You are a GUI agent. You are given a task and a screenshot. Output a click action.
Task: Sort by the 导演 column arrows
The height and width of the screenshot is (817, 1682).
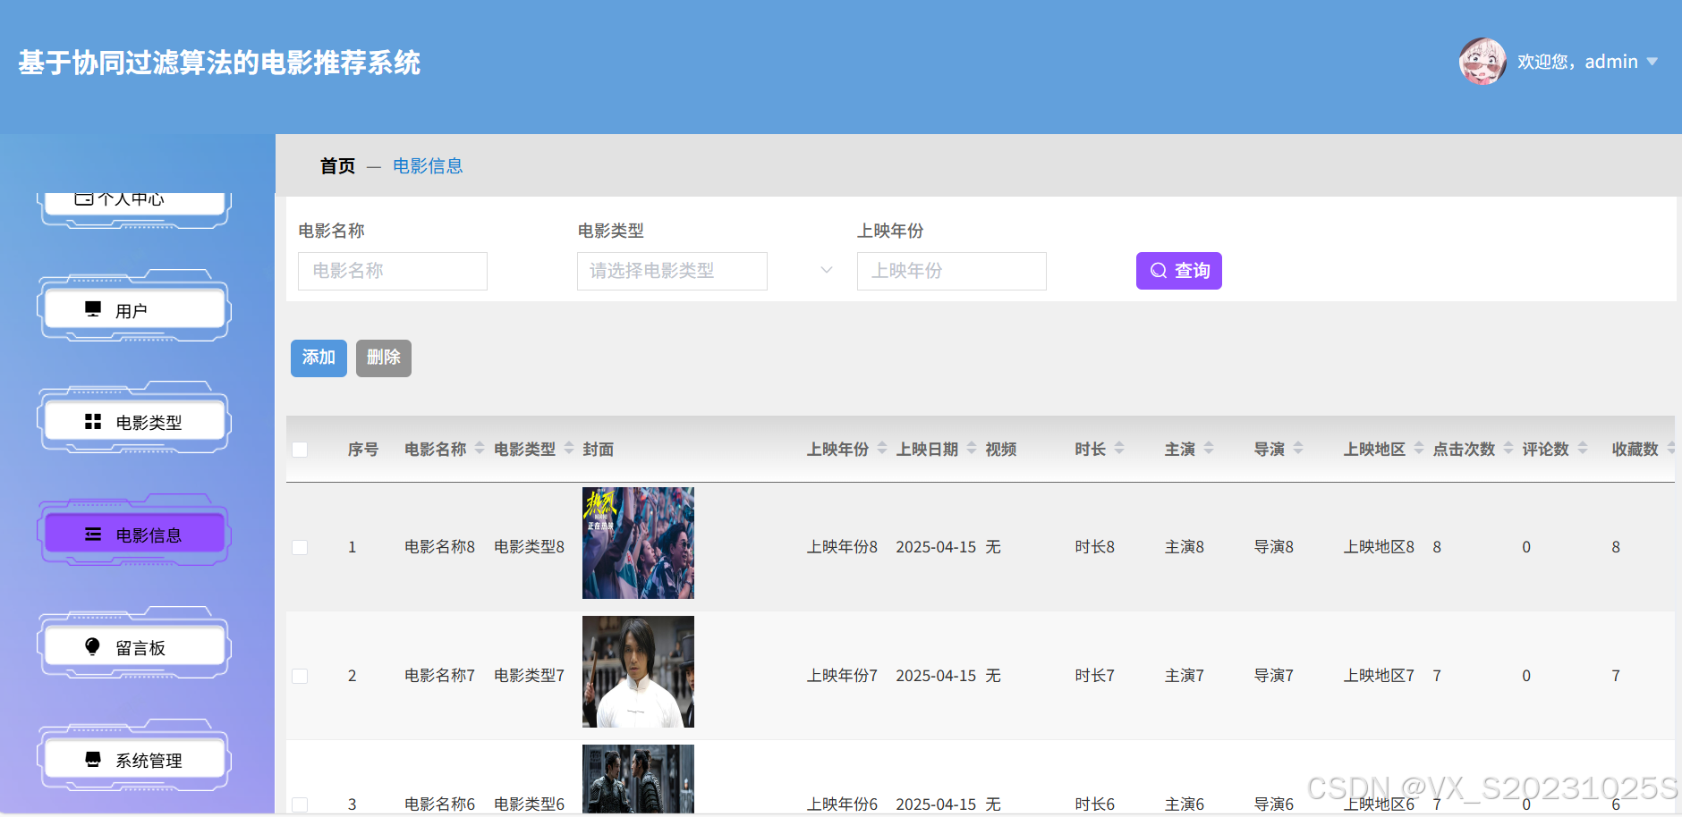point(1298,448)
